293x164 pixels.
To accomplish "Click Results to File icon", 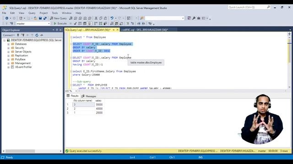I will coord(121,24).
